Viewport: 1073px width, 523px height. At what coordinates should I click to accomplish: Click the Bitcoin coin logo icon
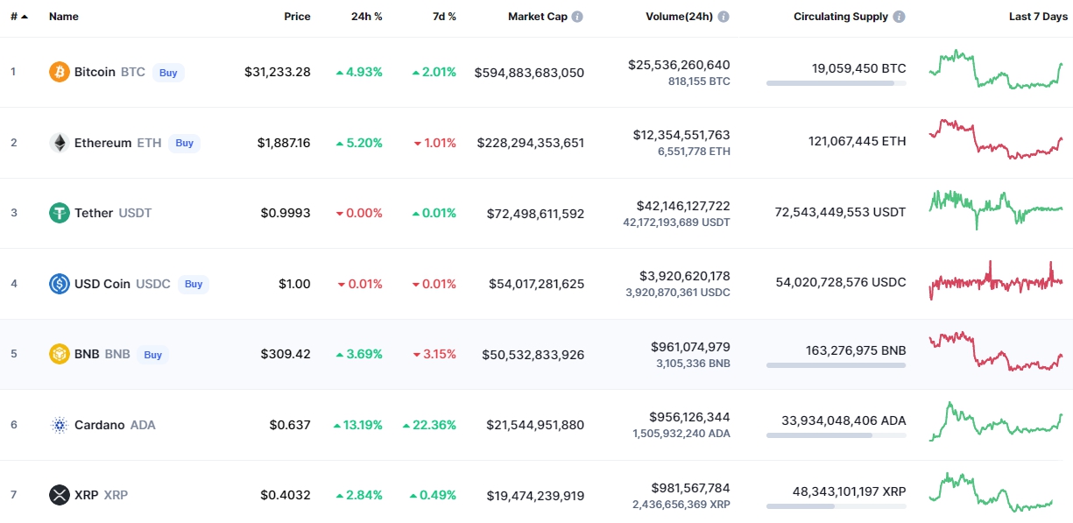click(59, 72)
